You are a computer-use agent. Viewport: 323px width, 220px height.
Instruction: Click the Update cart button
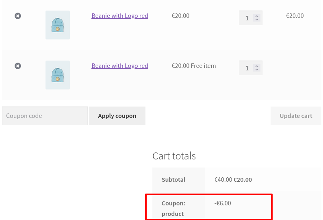[x=296, y=116]
